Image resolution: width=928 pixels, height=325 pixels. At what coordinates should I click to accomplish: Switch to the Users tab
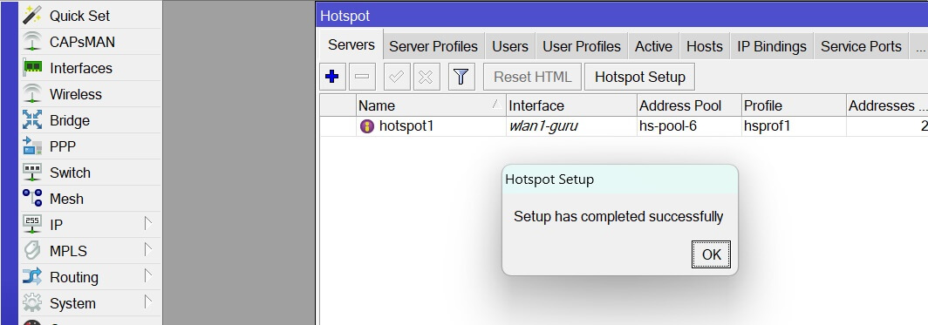click(x=510, y=46)
